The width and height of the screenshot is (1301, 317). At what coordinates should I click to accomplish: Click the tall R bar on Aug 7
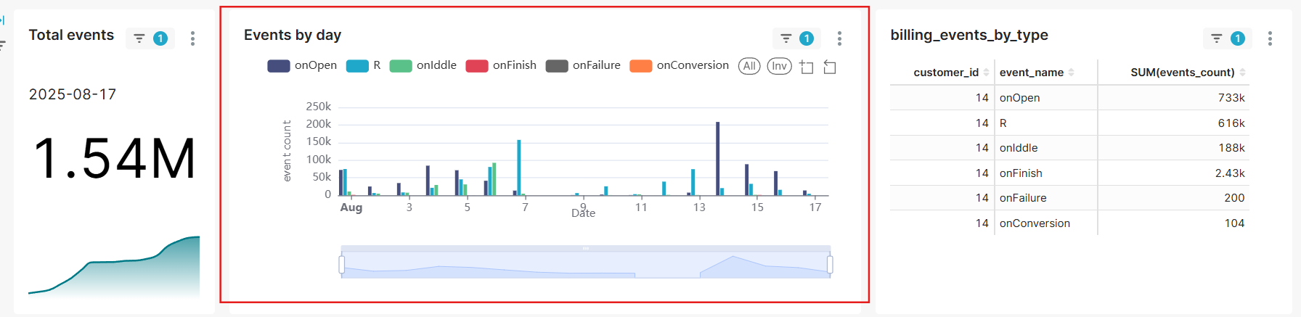tap(519, 168)
